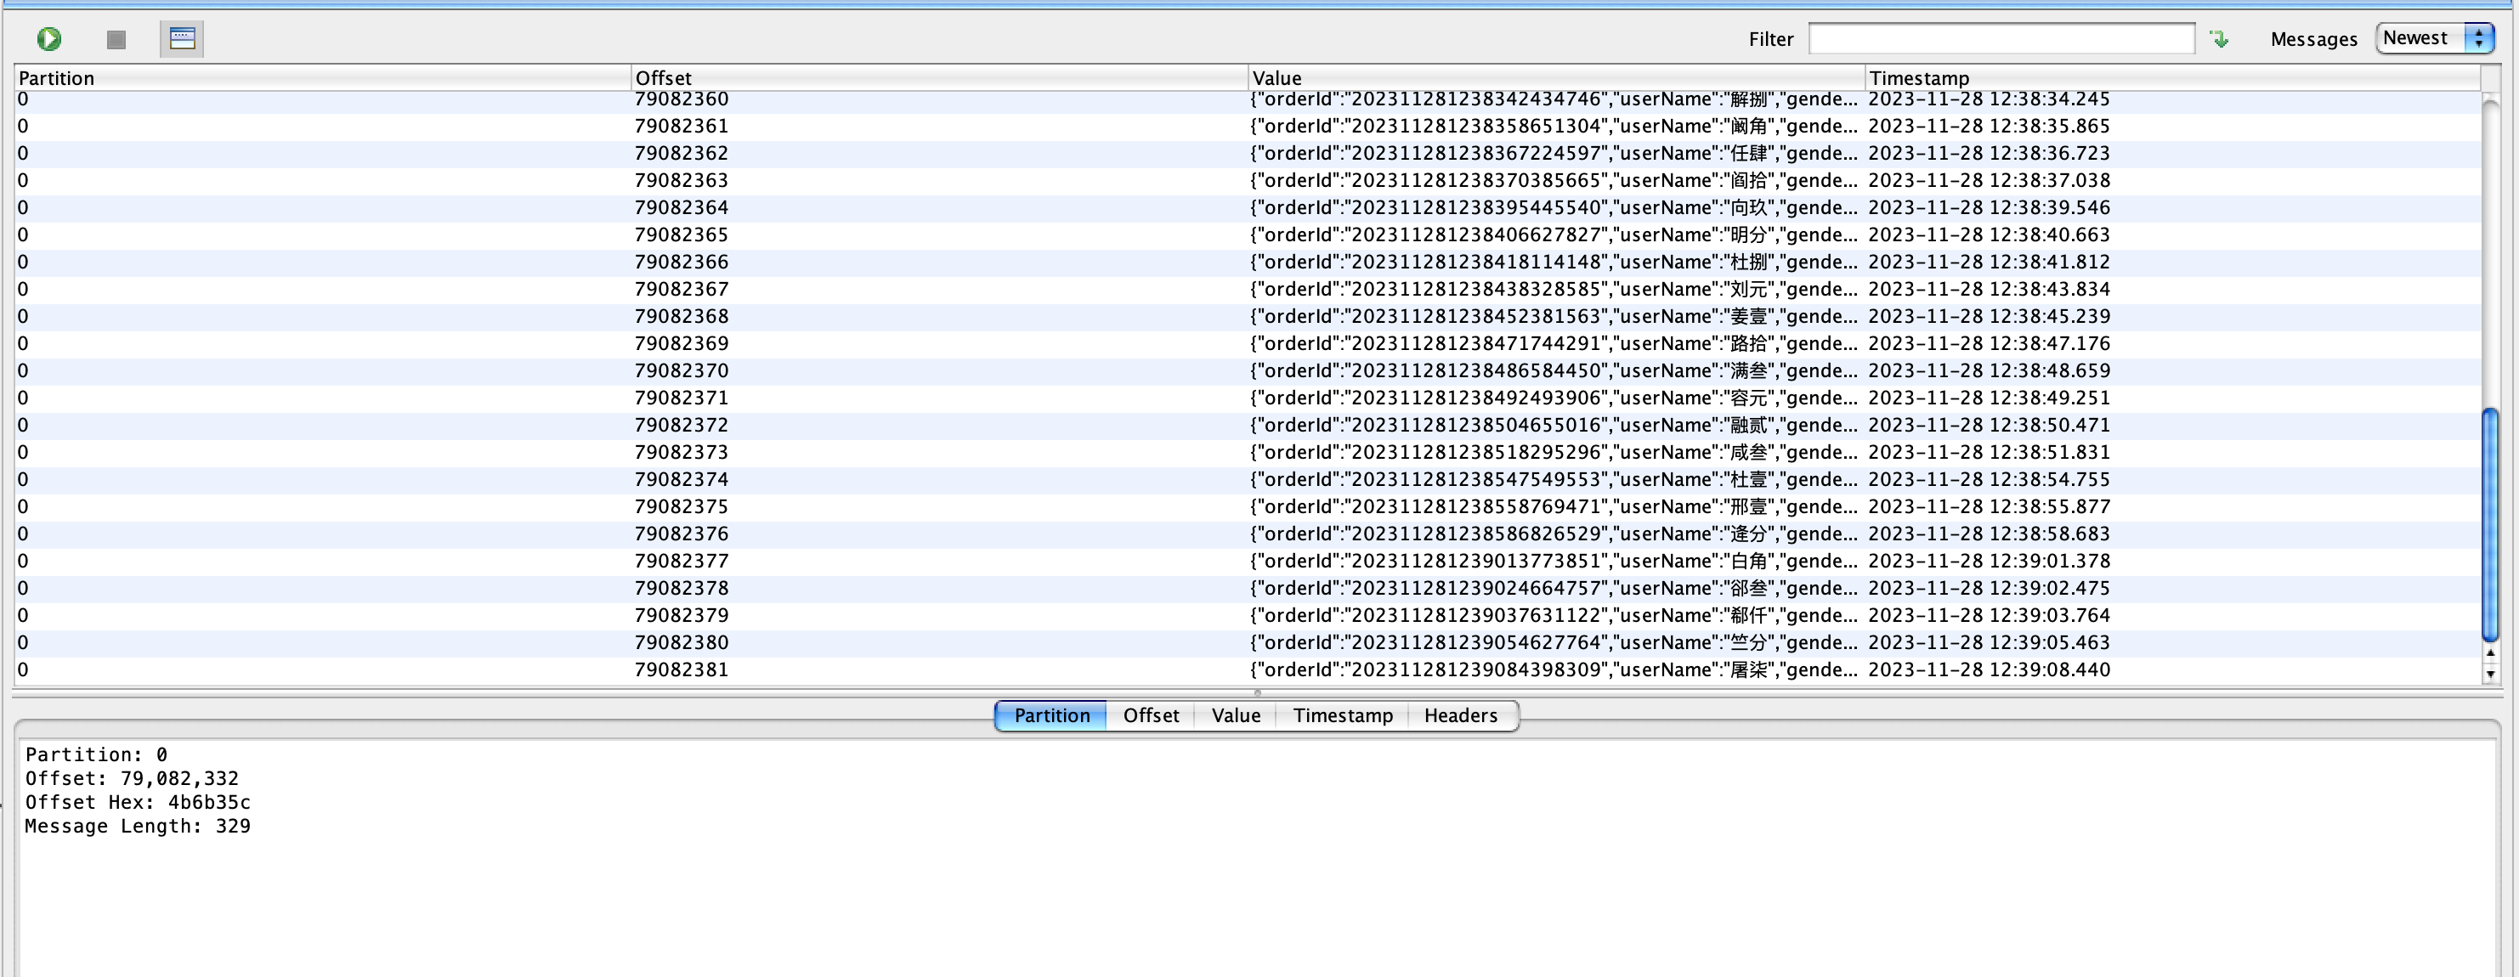Click timestamp 2023-11-28 12:38:40.663

click(1989, 234)
